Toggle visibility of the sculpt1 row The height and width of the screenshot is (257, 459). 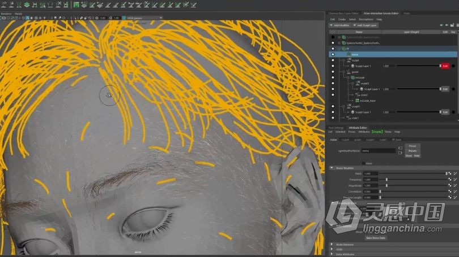pyautogui.click(x=333, y=107)
